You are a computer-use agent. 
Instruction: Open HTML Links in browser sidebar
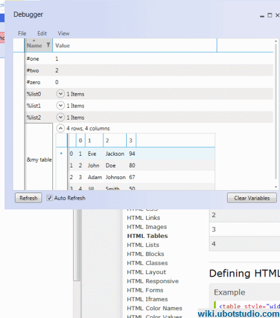click(144, 218)
